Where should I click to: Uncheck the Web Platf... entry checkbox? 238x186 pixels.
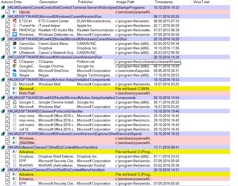pos(8,93)
